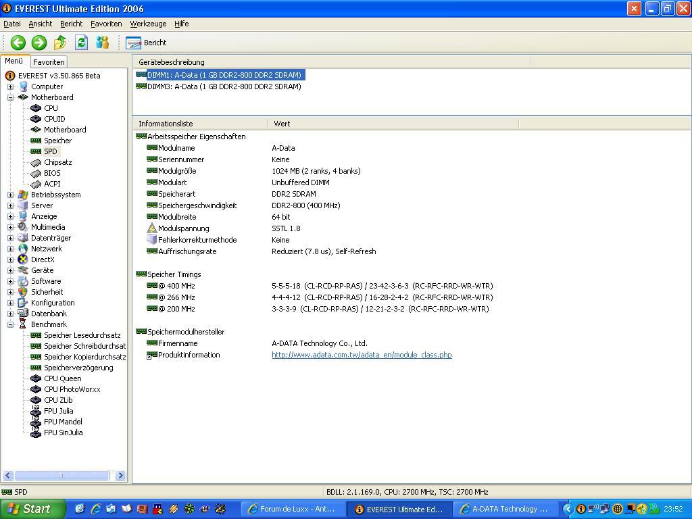
Task: Expand the Betriebssystem node
Action: point(10,195)
